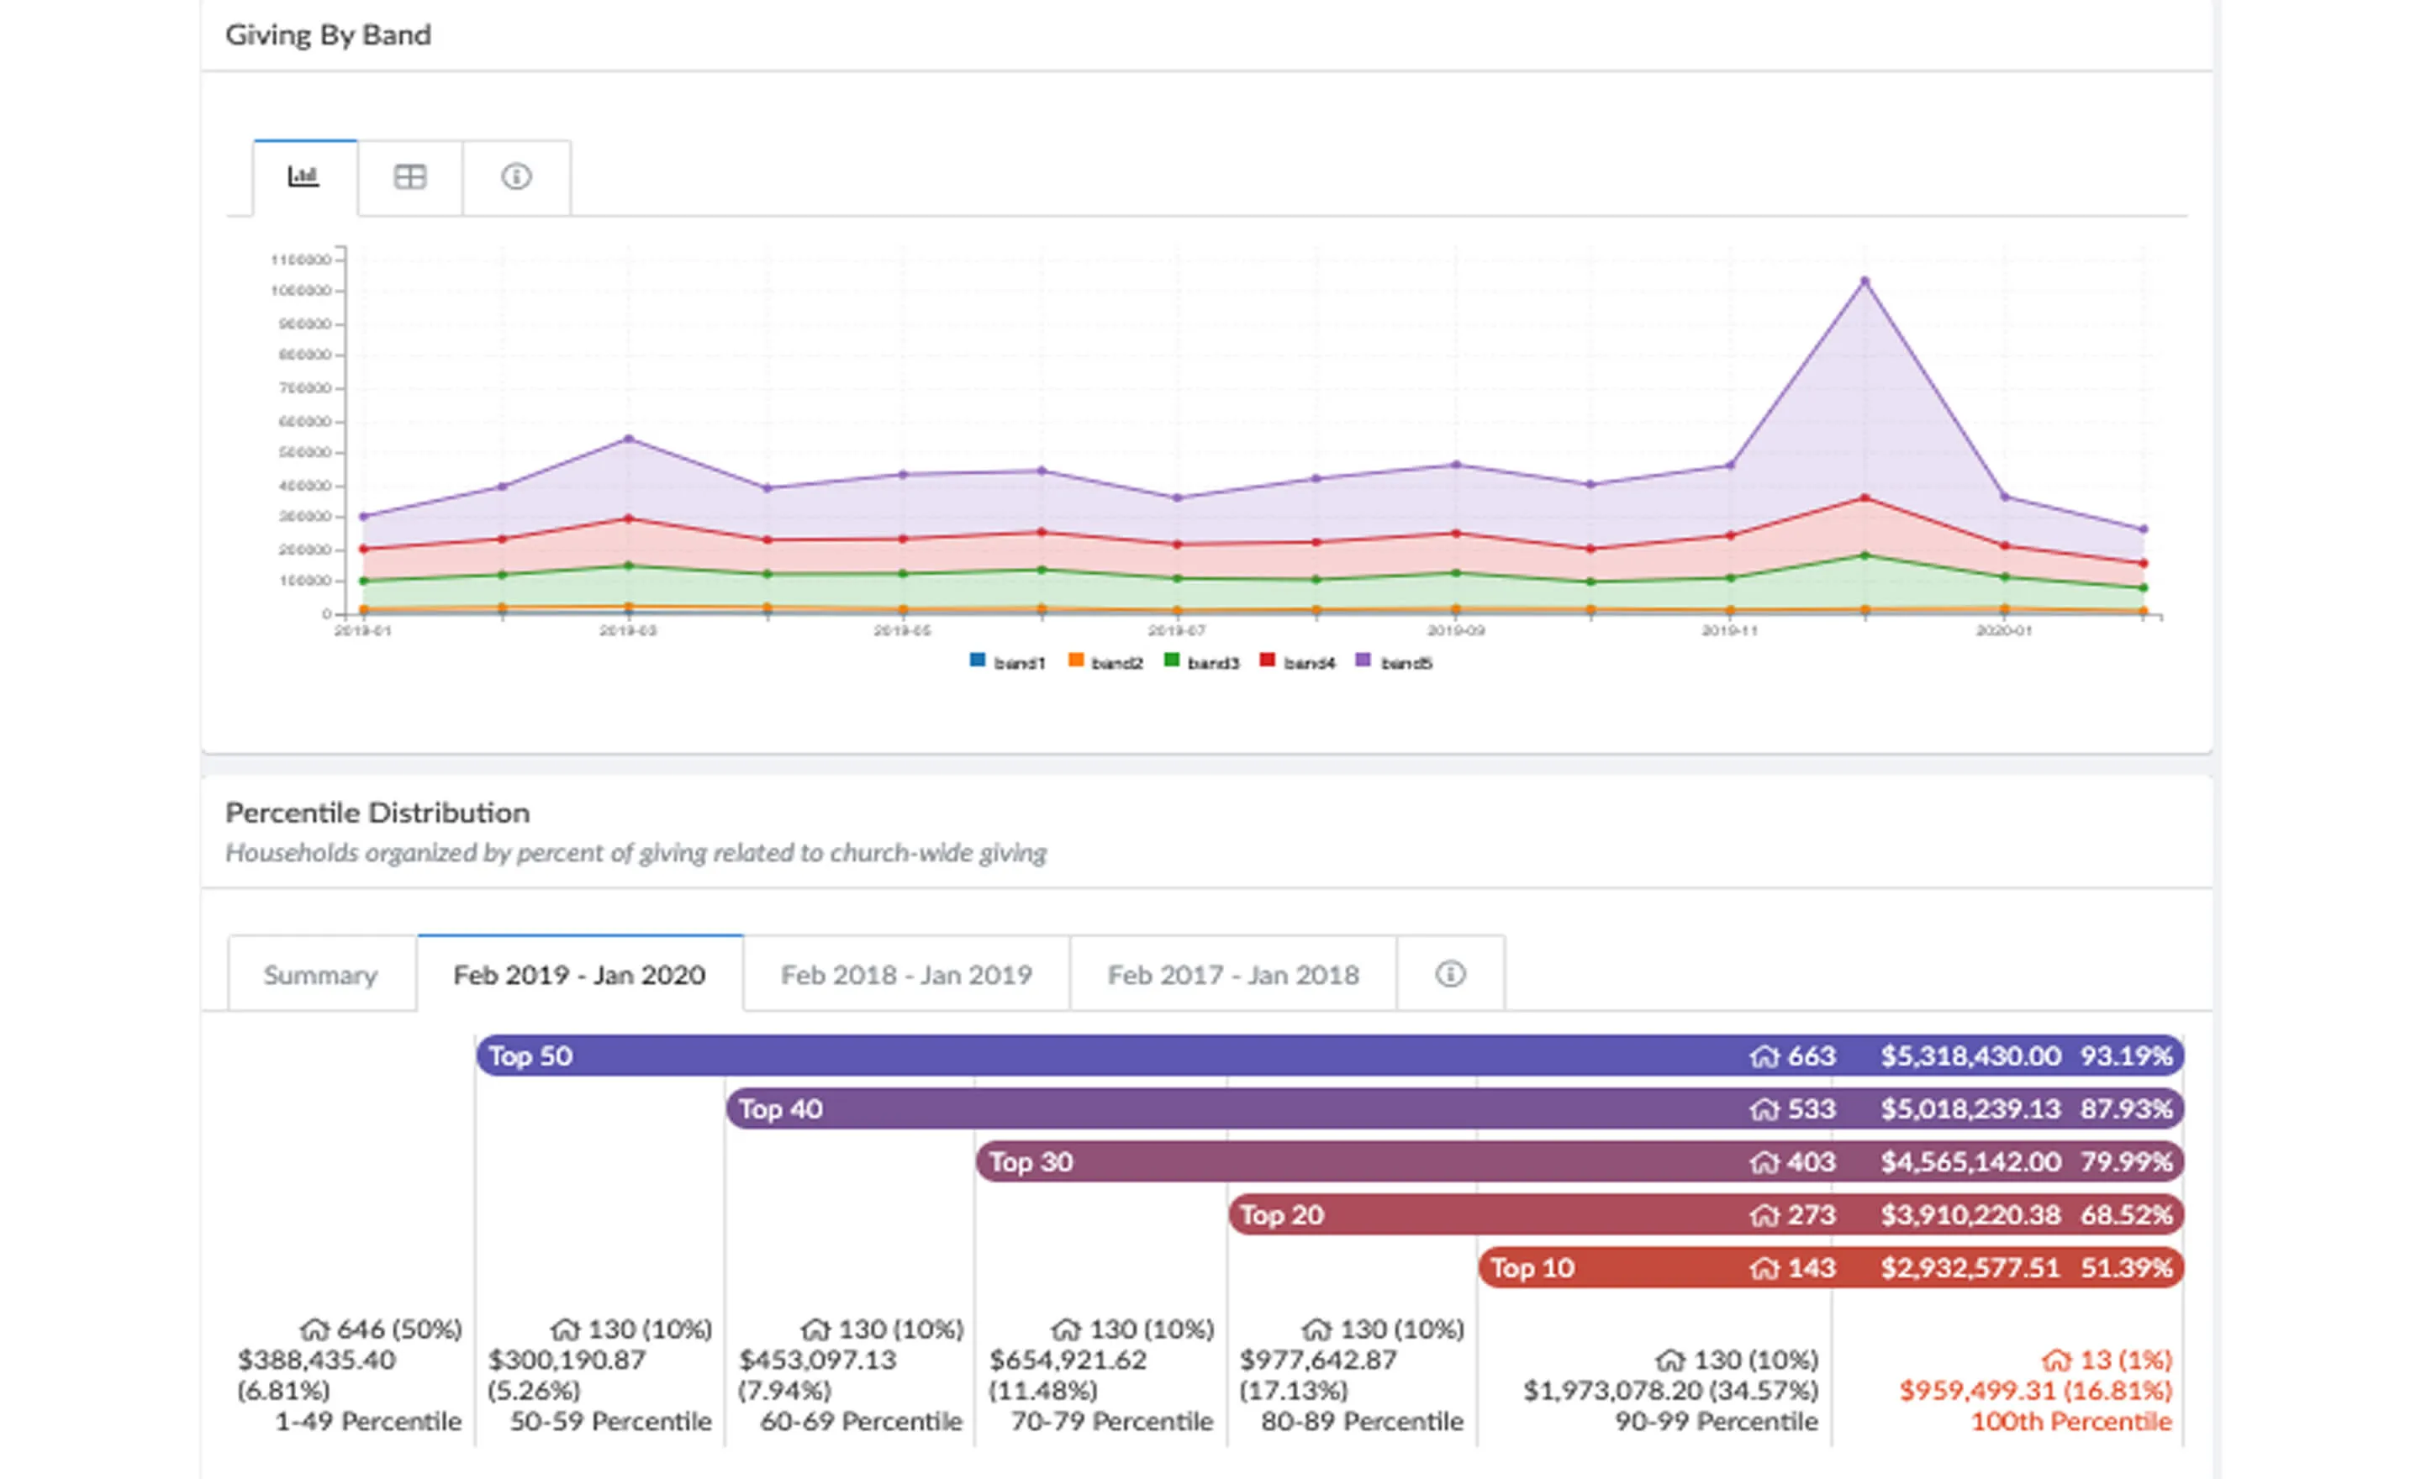Toggle band4 legend color swatch
Viewport: 2421px width, 1479px height.
[x=1268, y=660]
